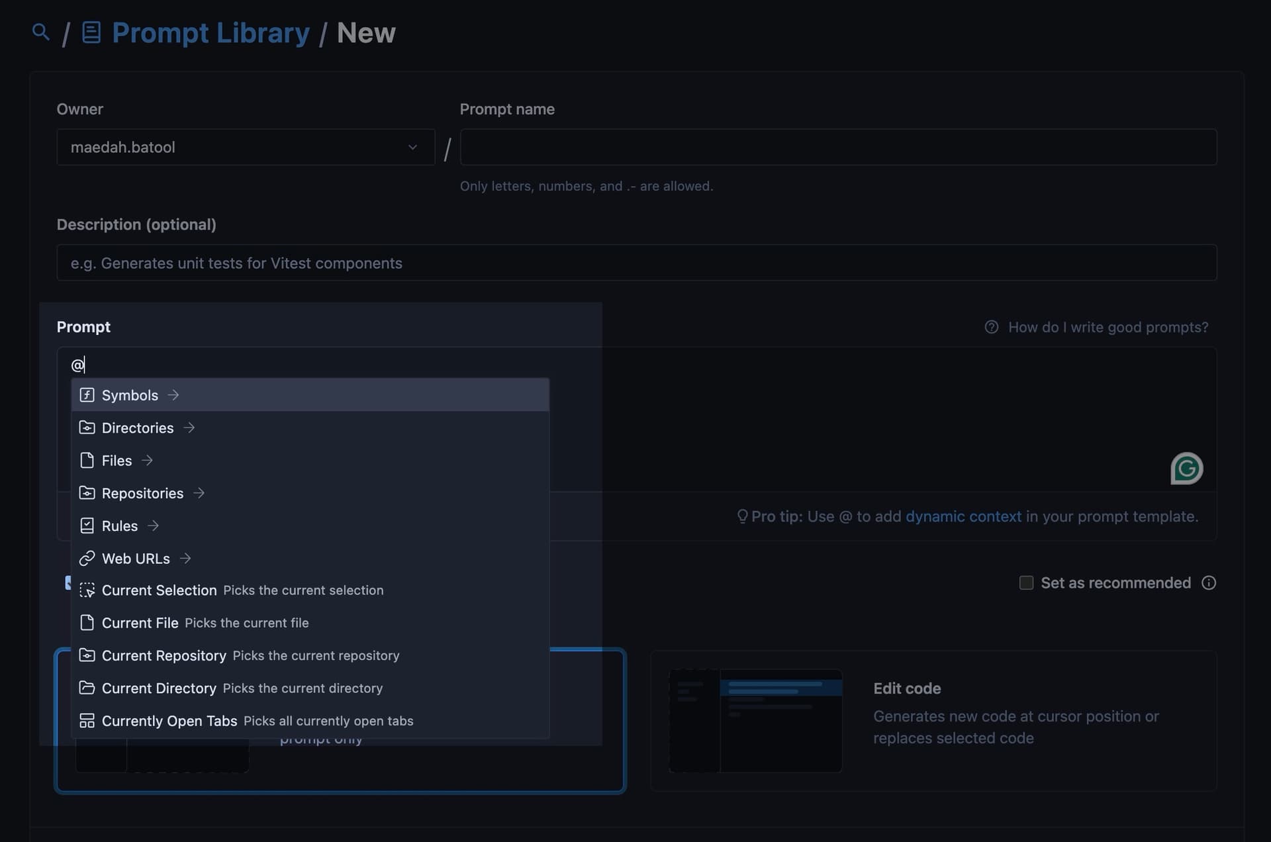Select the Edit code mode card
The image size is (1271, 842).
coord(933,720)
